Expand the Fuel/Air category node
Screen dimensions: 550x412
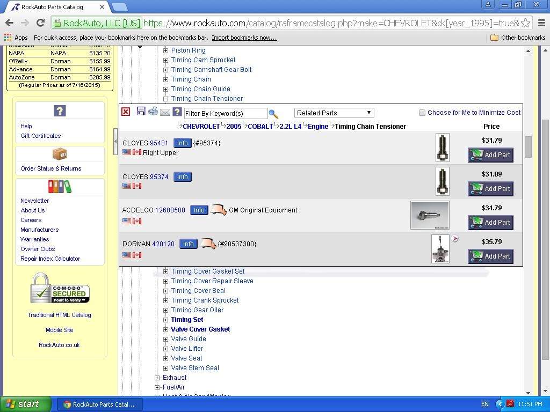coord(157,387)
